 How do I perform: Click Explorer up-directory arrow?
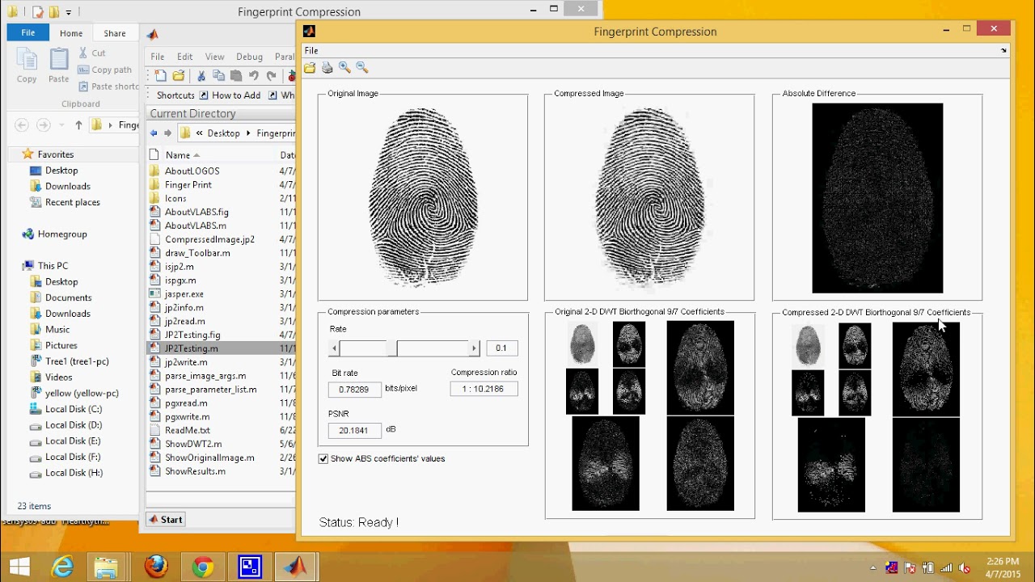point(78,124)
